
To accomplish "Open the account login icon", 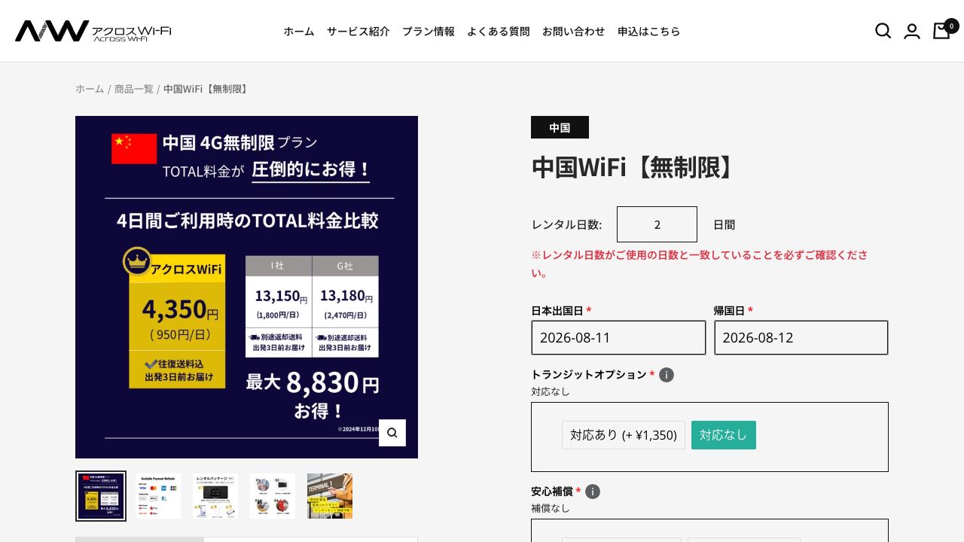I will [912, 31].
